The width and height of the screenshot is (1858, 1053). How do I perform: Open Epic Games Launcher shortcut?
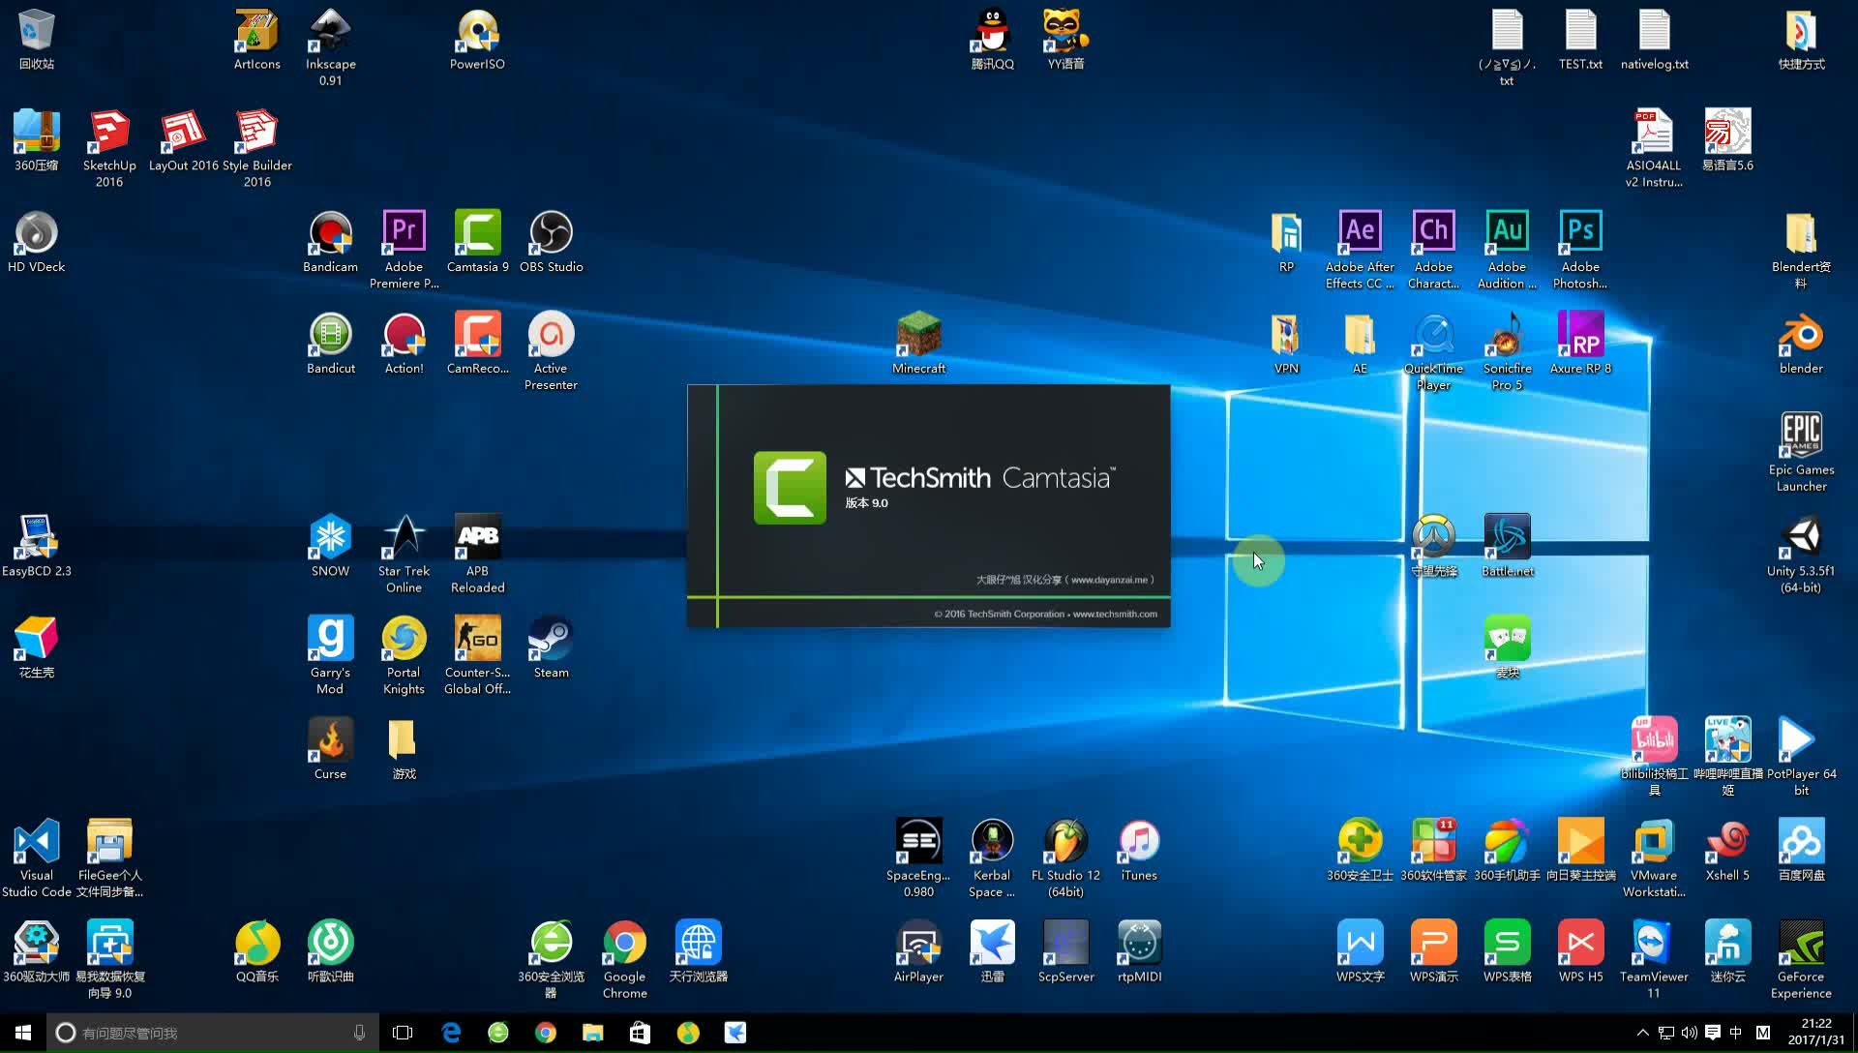(1801, 453)
